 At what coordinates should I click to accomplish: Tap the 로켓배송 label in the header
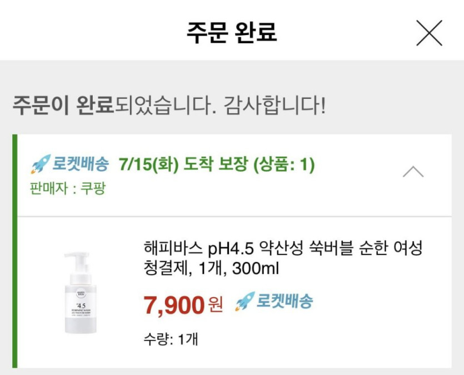pyautogui.click(x=81, y=165)
